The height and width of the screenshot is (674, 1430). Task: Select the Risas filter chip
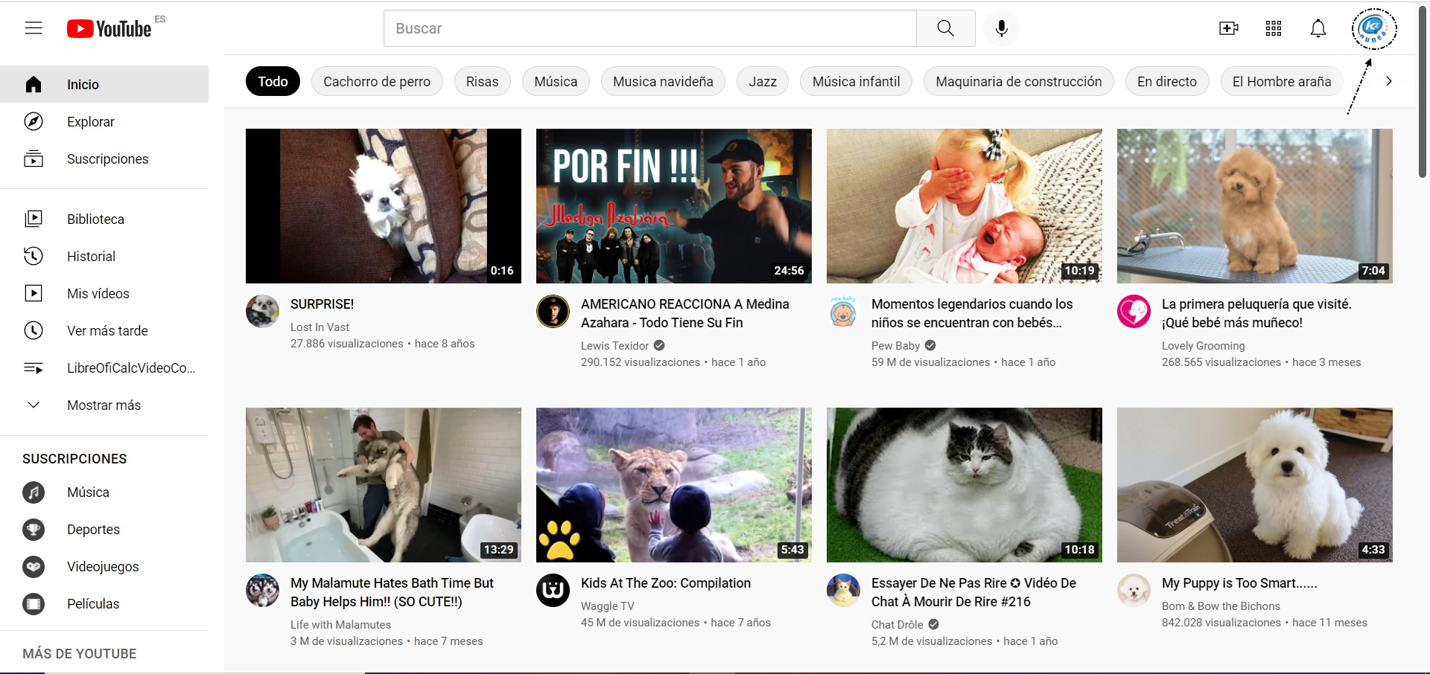coord(483,81)
